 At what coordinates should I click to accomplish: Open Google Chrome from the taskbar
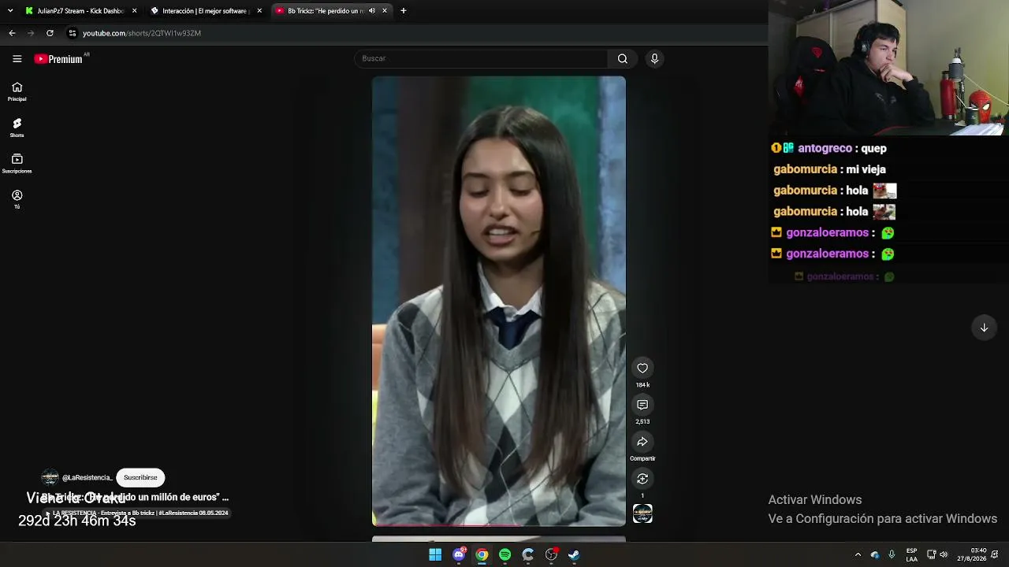pyautogui.click(x=482, y=554)
